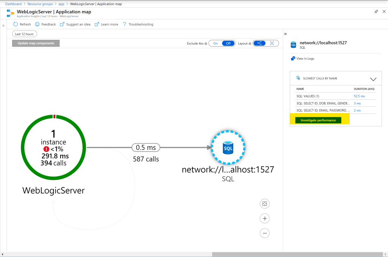The image size is (388, 257).
Task: Turn Exclude 4xx toggle On
Action: click(215, 43)
